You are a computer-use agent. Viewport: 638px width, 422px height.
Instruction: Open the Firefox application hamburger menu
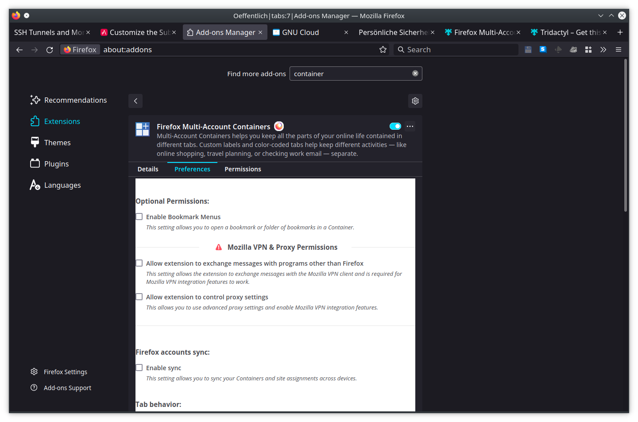618,50
